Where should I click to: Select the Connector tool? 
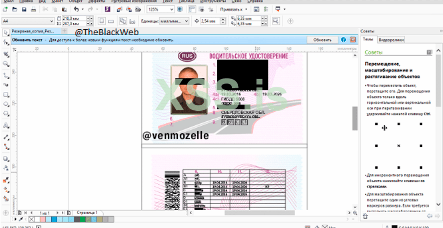[6, 147]
